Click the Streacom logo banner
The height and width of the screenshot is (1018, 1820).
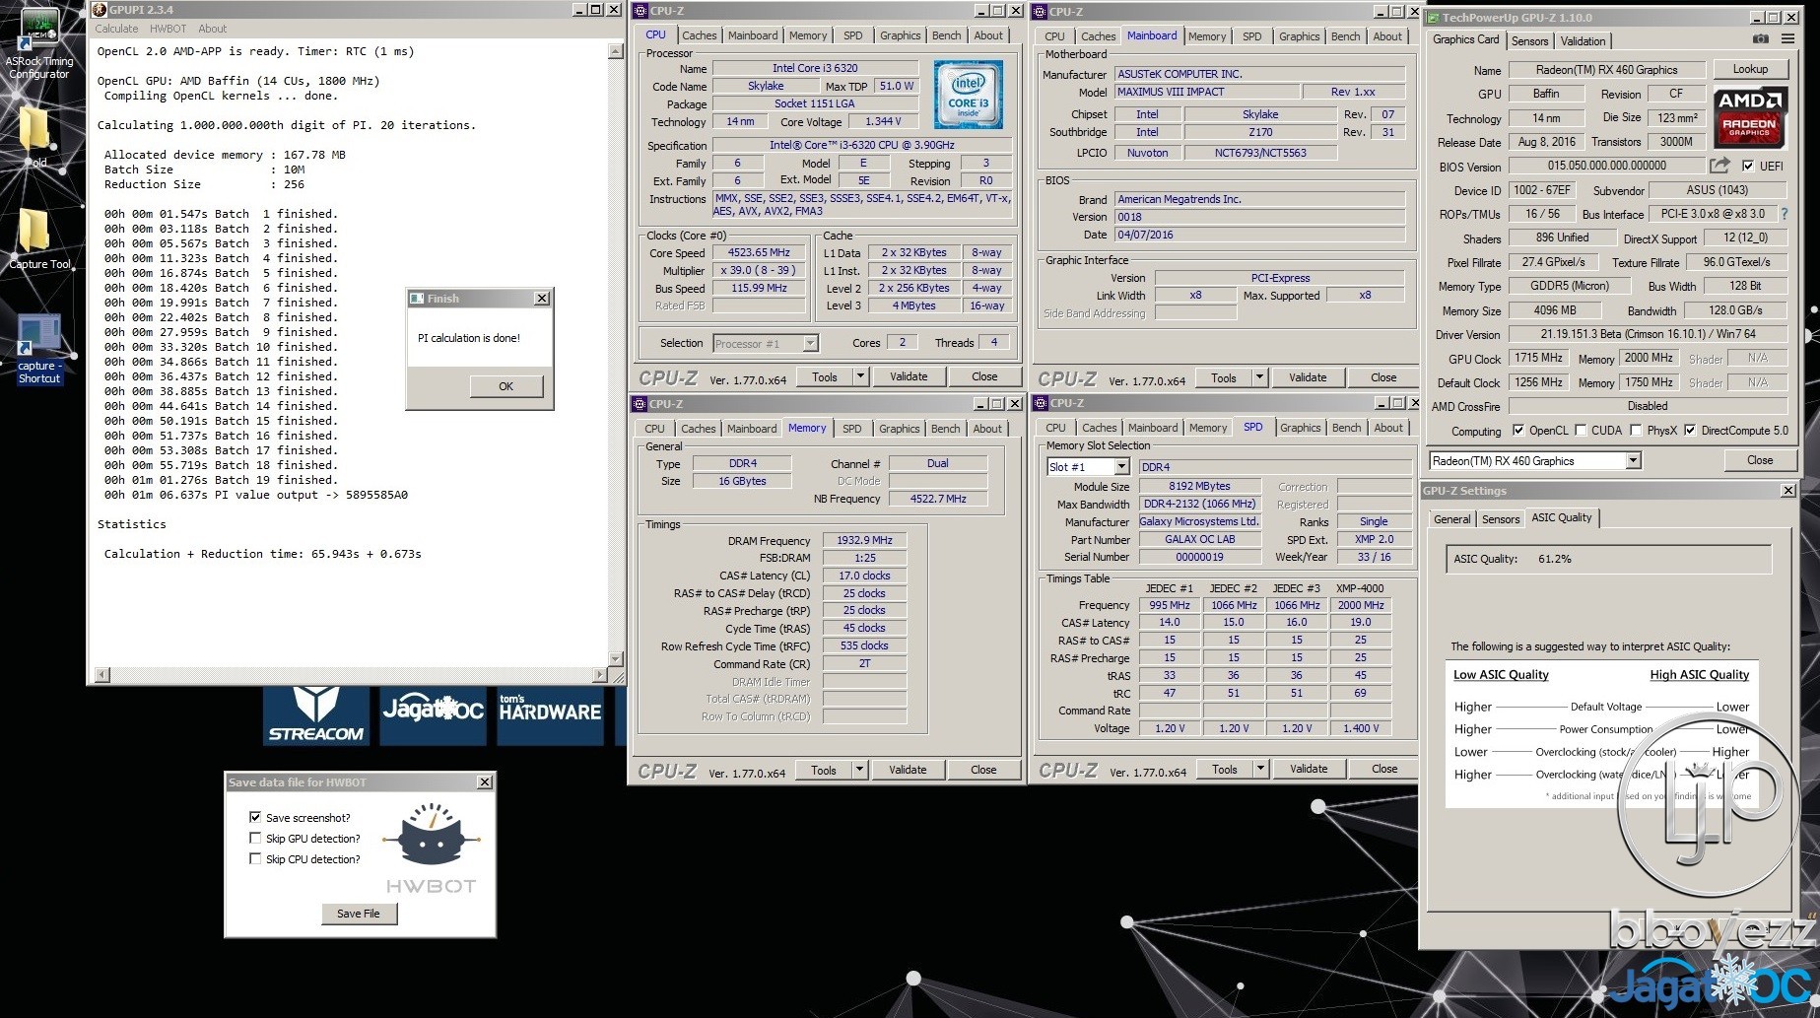[315, 715]
